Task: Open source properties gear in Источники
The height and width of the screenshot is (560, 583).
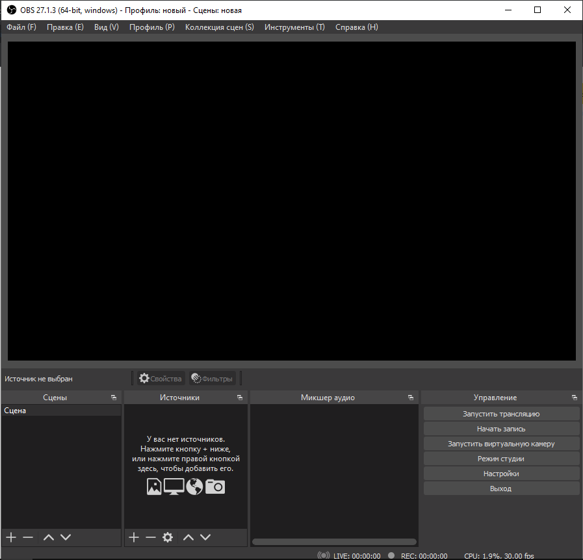Action: (x=168, y=537)
